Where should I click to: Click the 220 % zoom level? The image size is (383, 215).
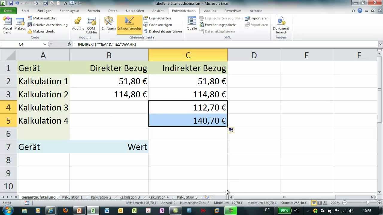pyautogui.click(x=335, y=203)
